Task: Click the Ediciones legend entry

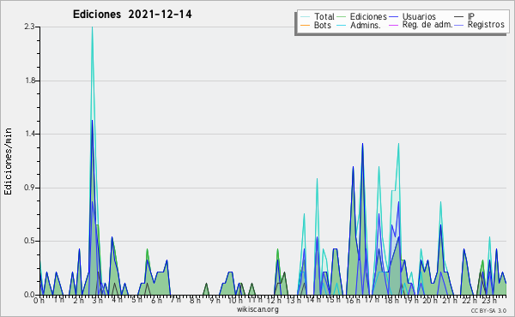Action: 362,16
